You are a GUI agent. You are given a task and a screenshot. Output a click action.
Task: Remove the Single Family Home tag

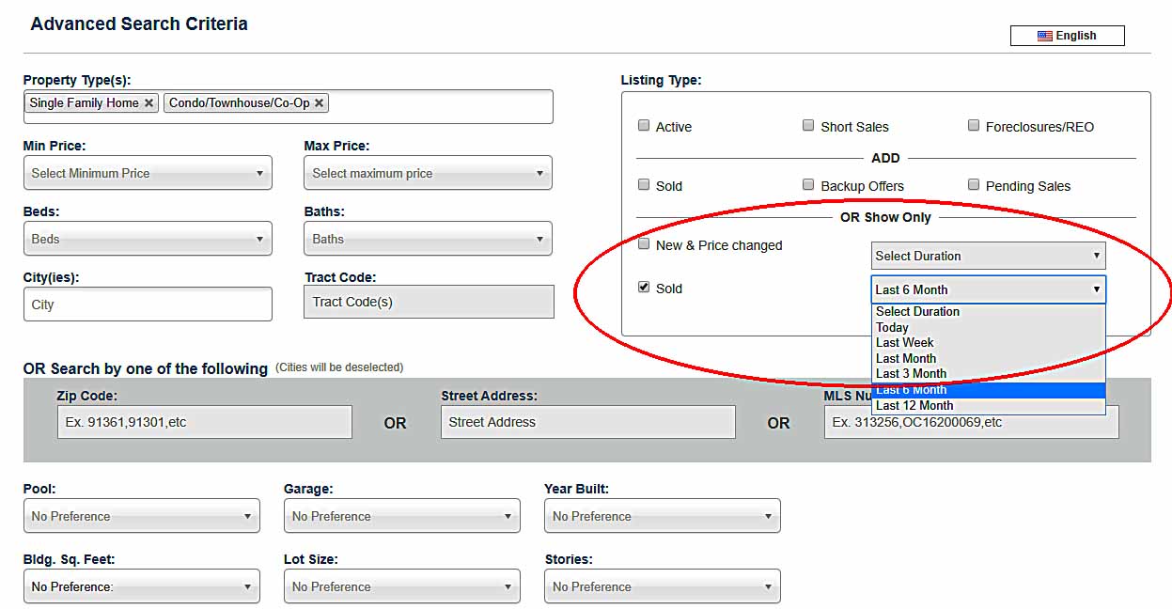(x=148, y=103)
